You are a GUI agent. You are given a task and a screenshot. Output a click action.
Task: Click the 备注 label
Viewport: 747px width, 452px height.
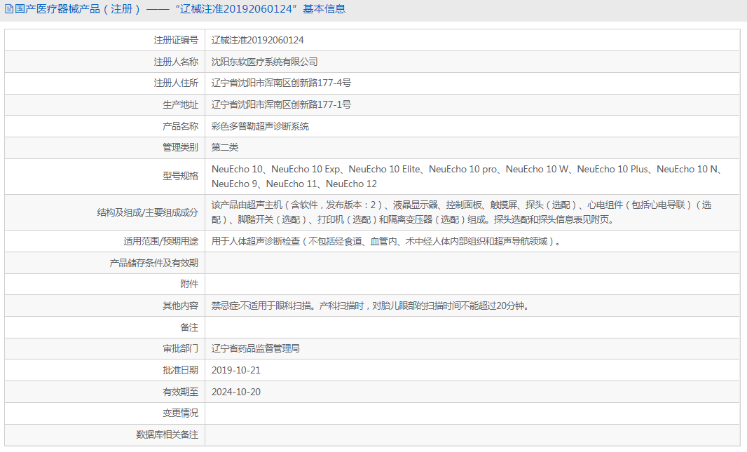(x=189, y=328)
